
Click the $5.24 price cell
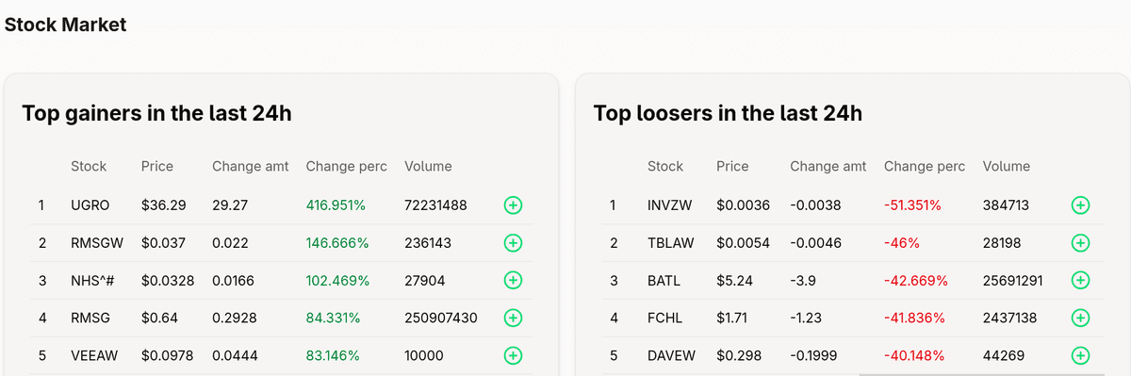733,280
